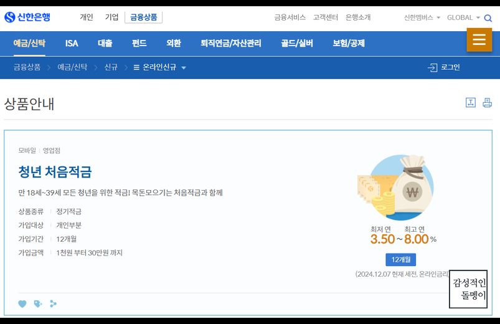The width and height of the screenshot is (500, 324).
Task: Click the 8.00 maximum rate value
Action: [x=417, y=239]
